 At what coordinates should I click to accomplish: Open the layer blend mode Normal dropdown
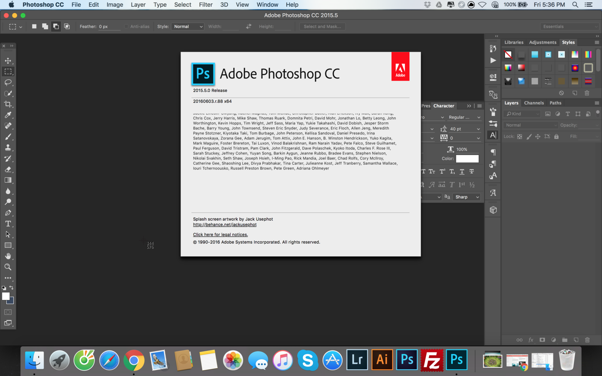click(x=531, y=125)
